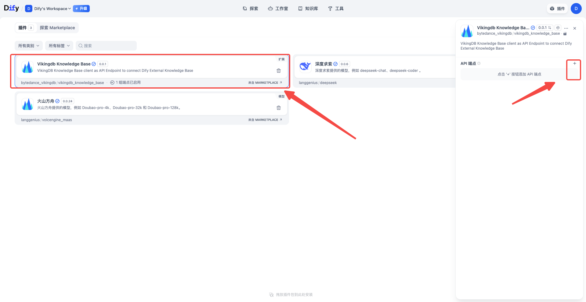This screenshot has width=586, height=302.
Task: Click 火山方舟 verified badge icon
Action: [57, 101]
